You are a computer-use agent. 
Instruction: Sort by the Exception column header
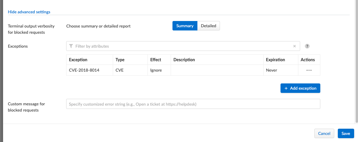(x=78, y=60)
